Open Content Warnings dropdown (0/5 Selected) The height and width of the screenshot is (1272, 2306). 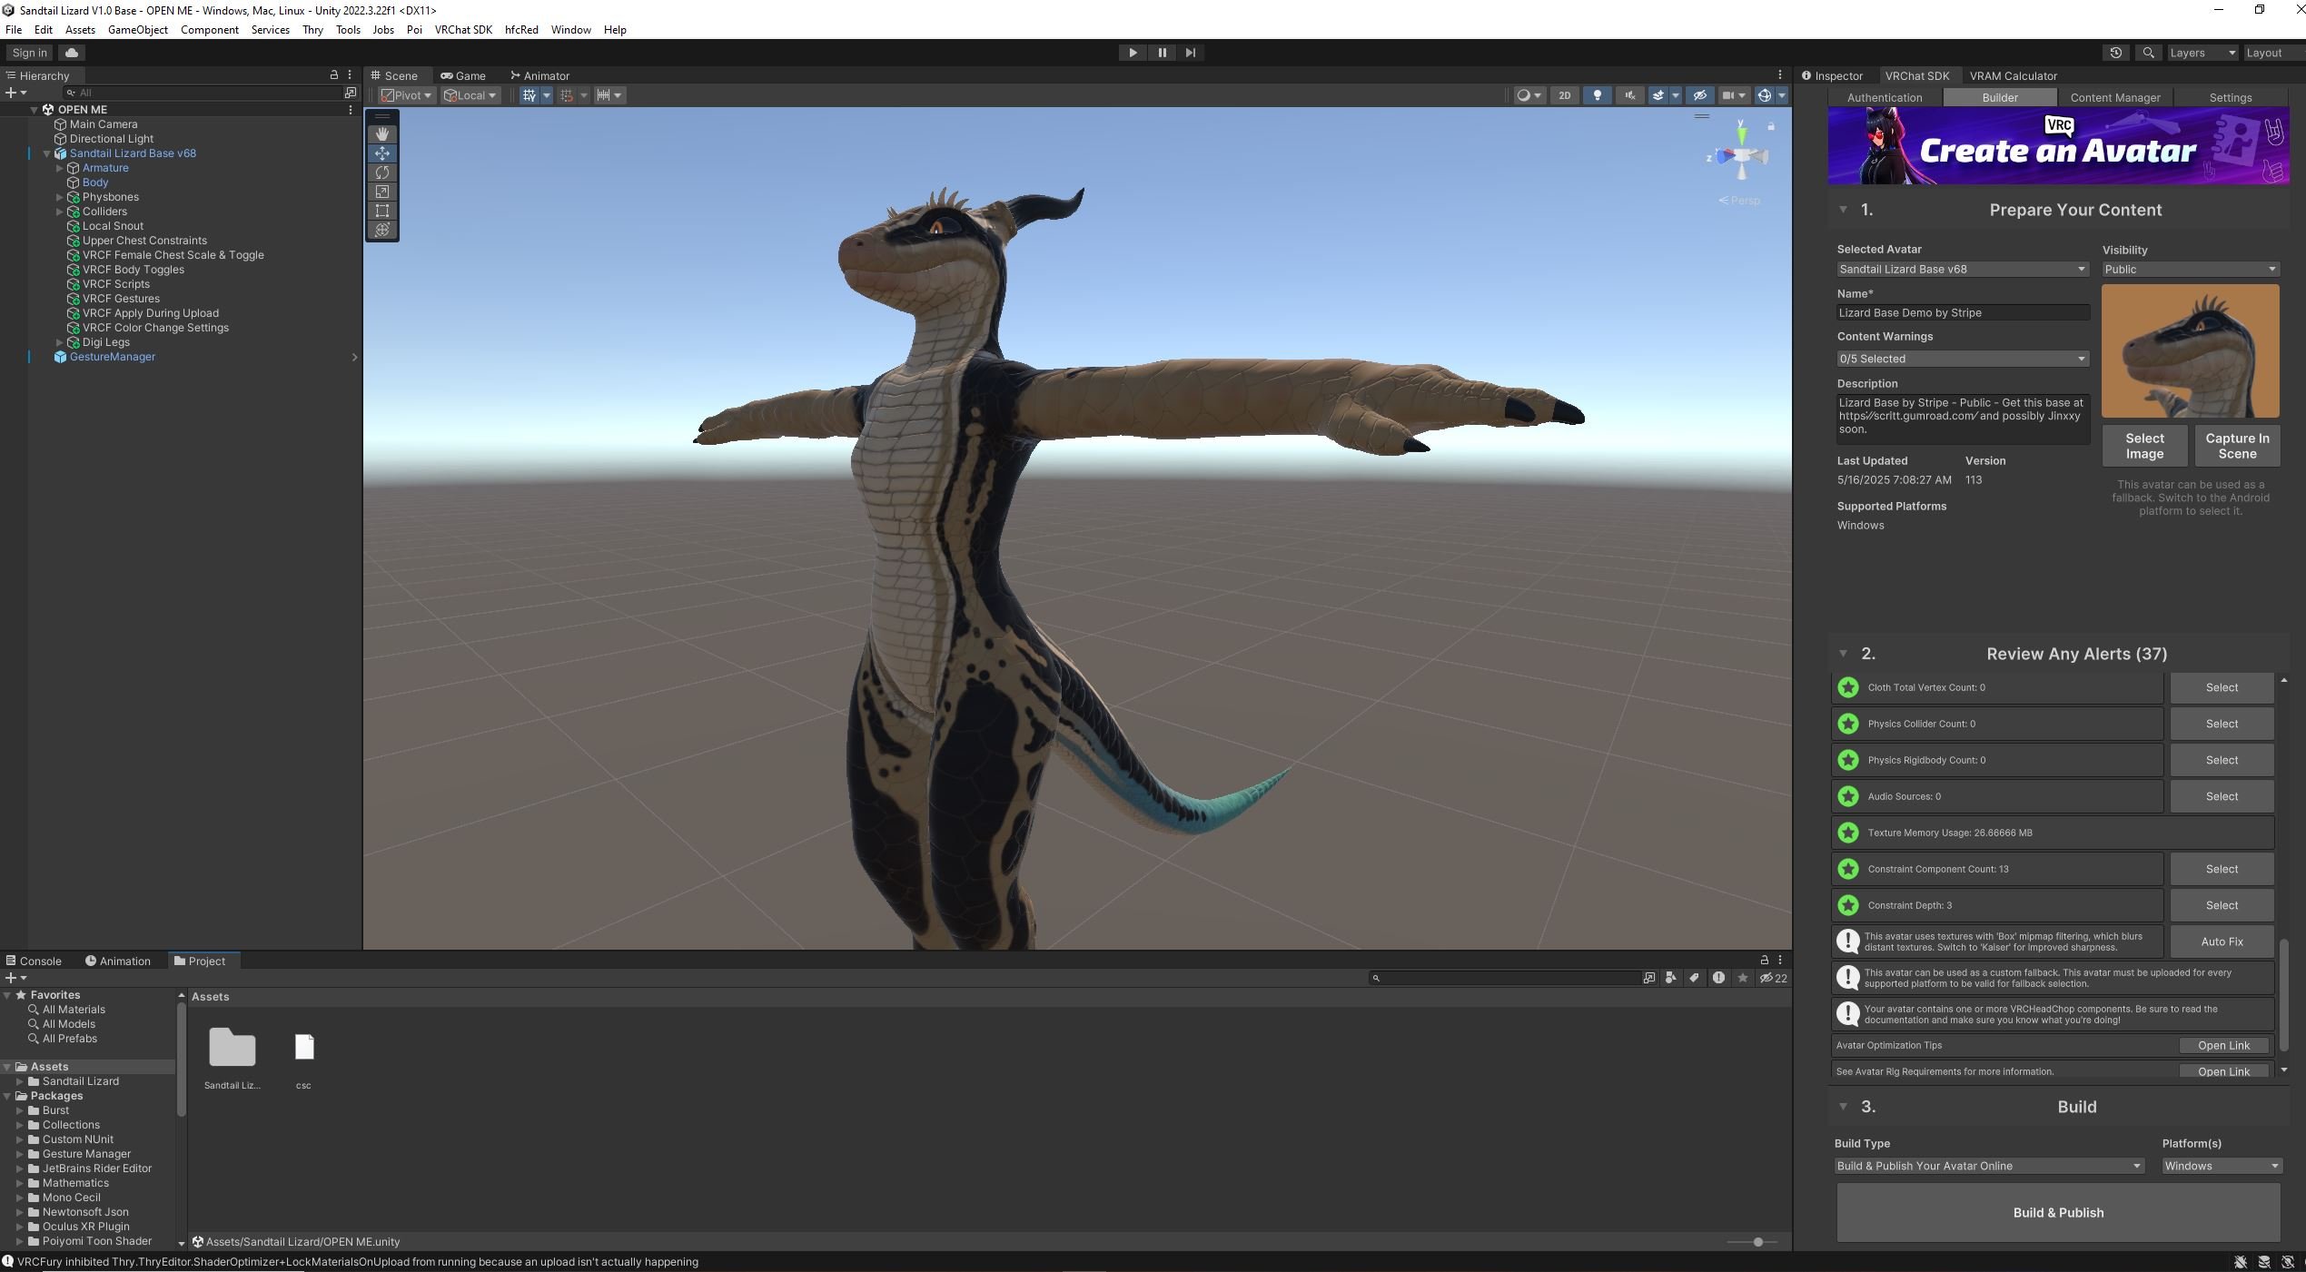[x=1962, y=359]
